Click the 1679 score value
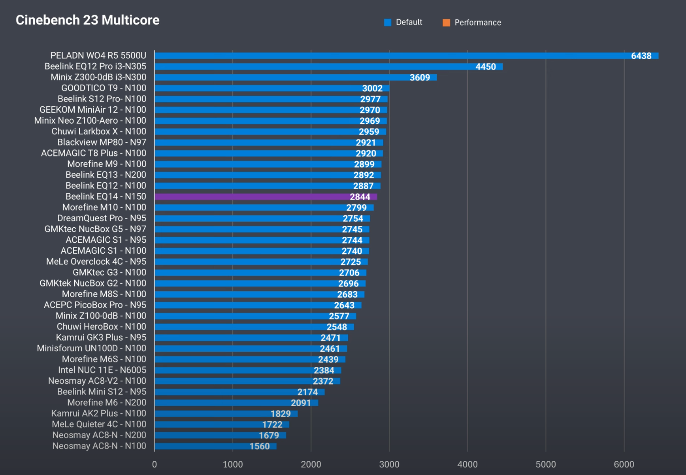The image size is (686, 475). pyautogui.click(x=269, y=435)
